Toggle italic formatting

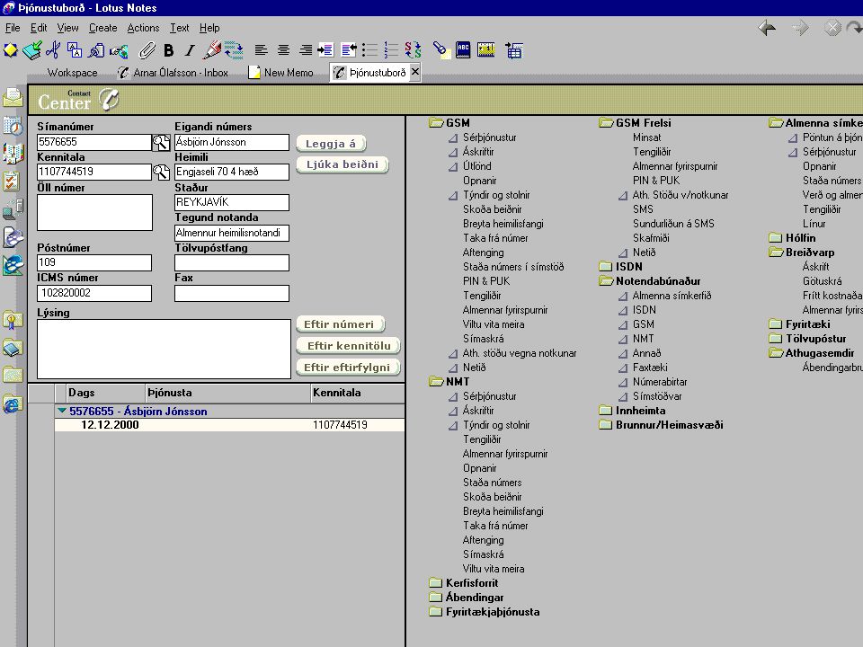tap(190, 50)
